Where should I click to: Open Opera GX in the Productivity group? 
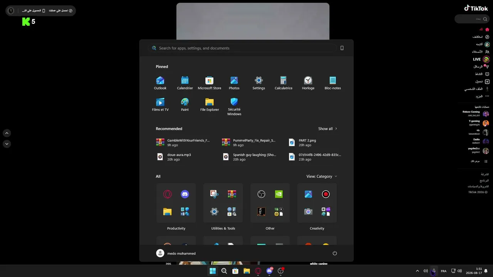pyautogui.click(x=167, y=194)
